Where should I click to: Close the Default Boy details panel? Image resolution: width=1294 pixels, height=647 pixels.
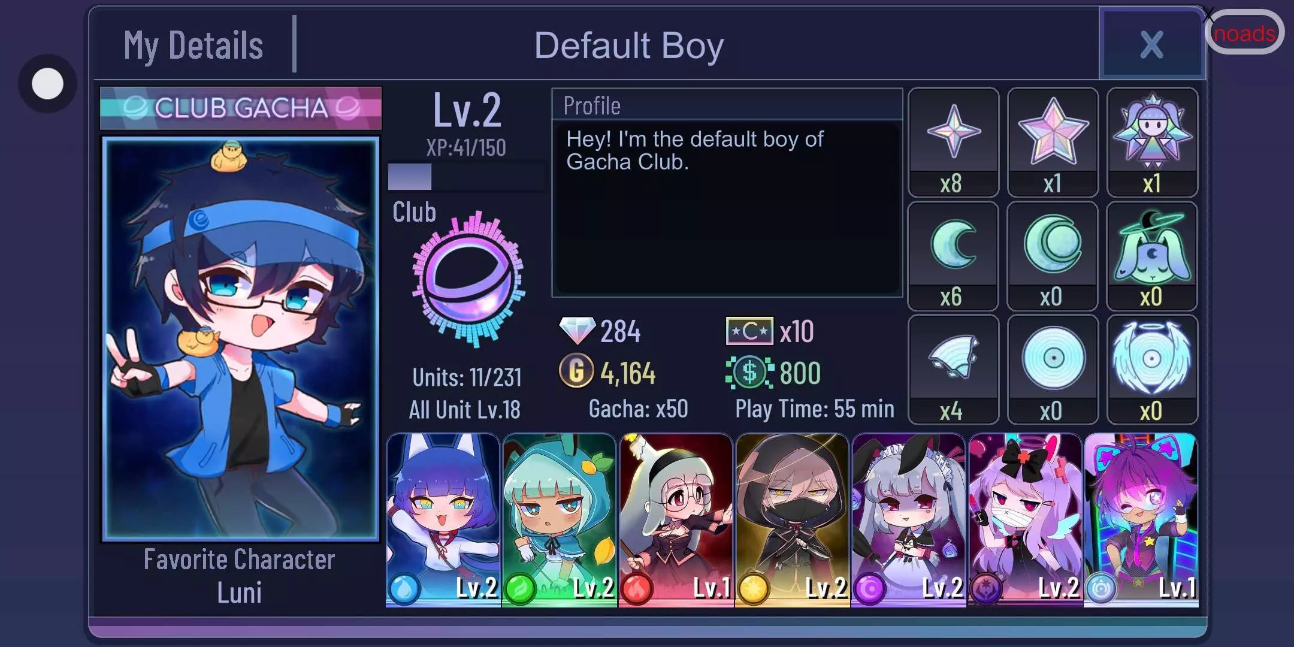click(x=1151, y=44)
